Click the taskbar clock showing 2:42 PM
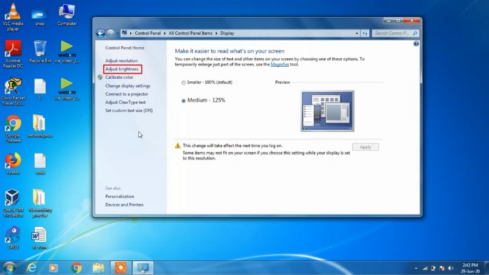 tap(470, 268)
